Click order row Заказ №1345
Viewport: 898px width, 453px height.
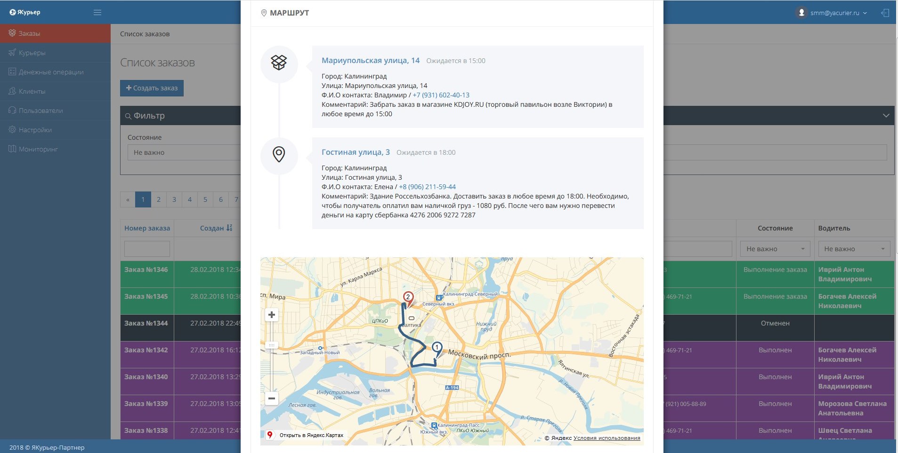(146, 296)
